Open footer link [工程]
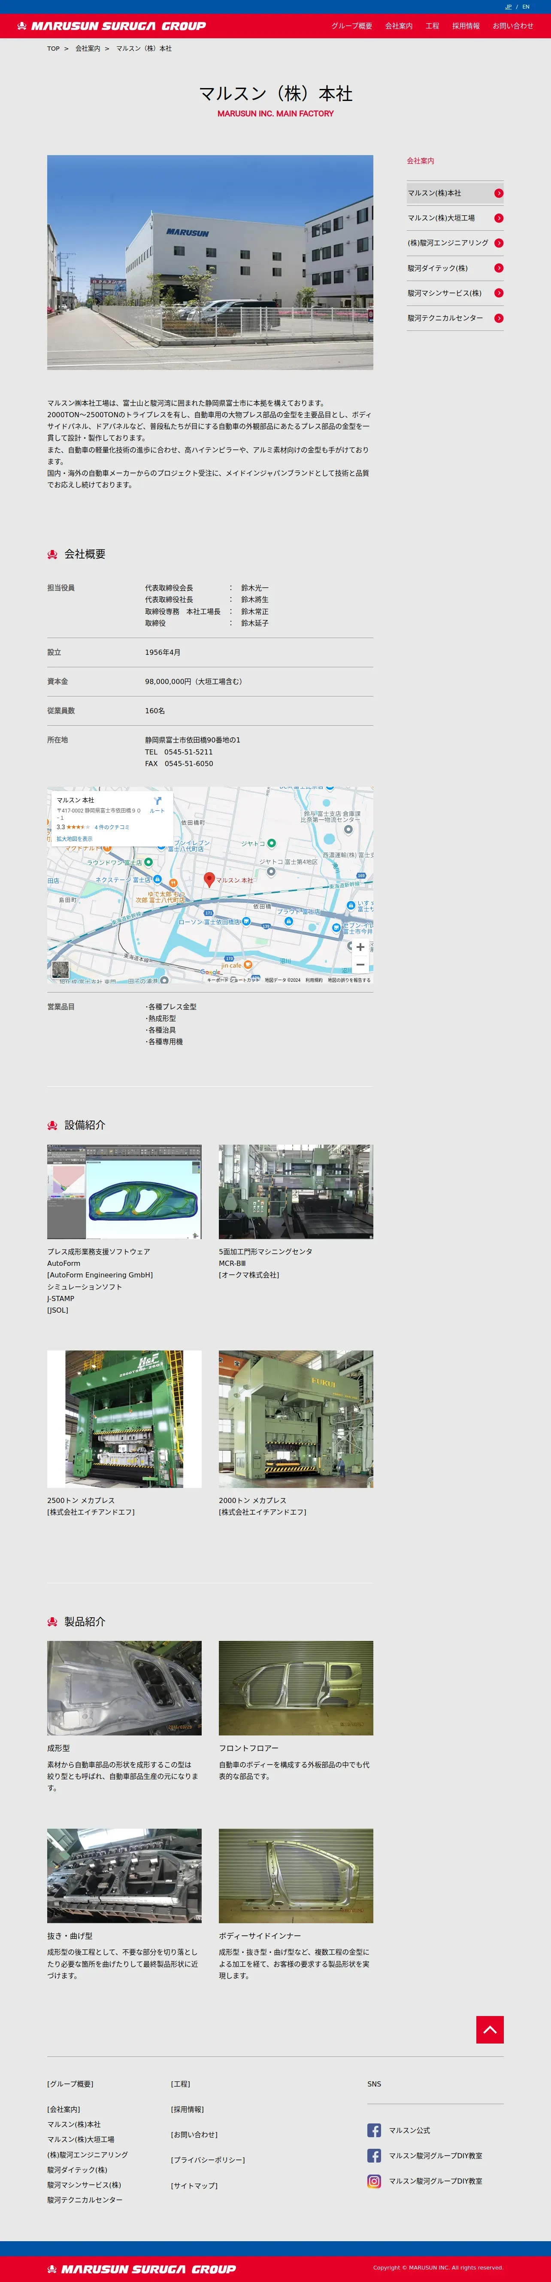 [x=180, y=2083]
